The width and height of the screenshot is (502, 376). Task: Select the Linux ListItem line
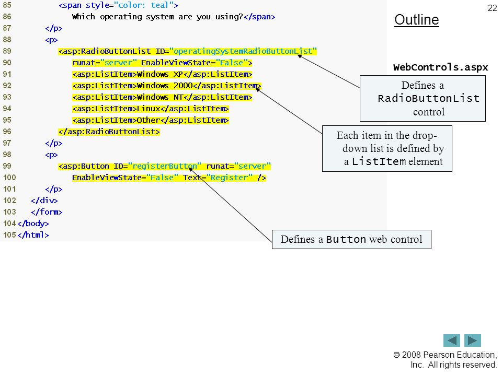pyautogui.click(x=151, y=109)
